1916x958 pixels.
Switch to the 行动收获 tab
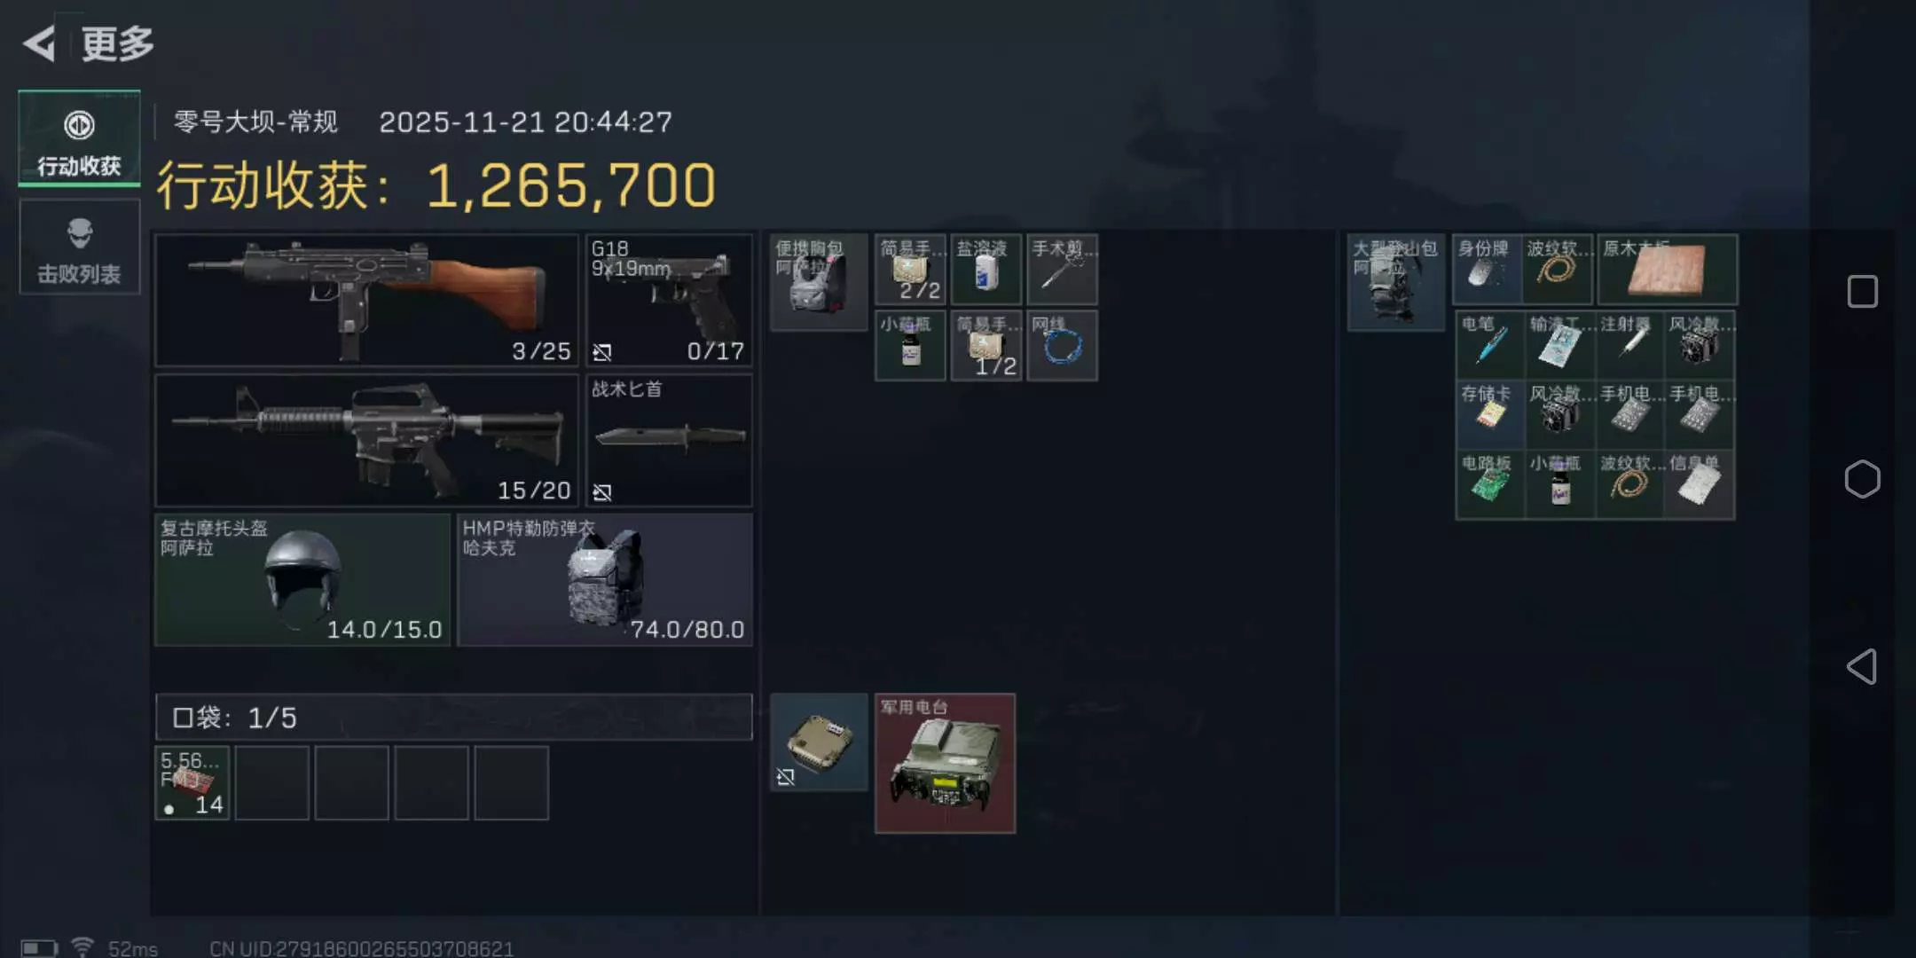coord(80,138)
